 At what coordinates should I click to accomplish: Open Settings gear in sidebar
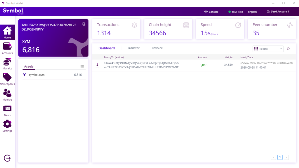click(7, 124)
